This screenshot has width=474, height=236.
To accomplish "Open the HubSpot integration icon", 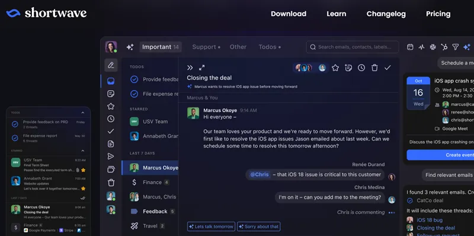I will [x=444, y=47].
